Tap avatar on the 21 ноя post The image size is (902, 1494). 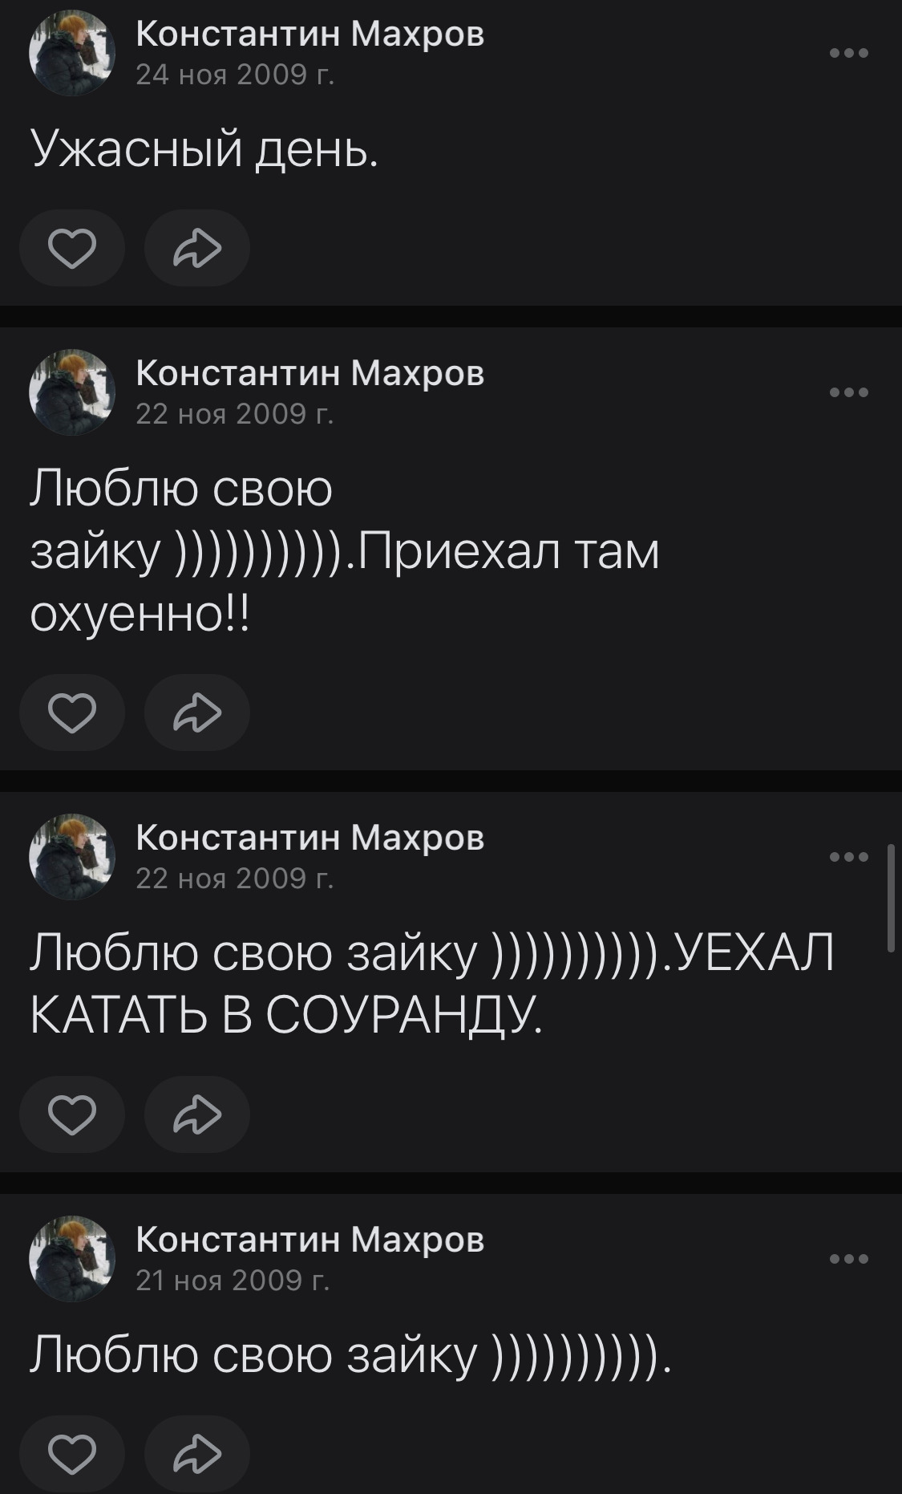pyautogui.click(x=72, y=1258)
